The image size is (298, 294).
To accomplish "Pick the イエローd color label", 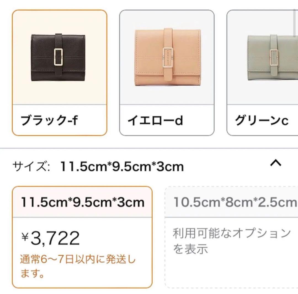I will [155, 121].
